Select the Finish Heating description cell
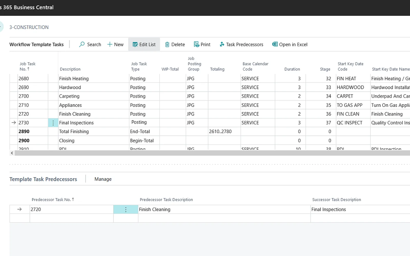The height and width of the screenshot is (256, 410). tap(94, 79)
